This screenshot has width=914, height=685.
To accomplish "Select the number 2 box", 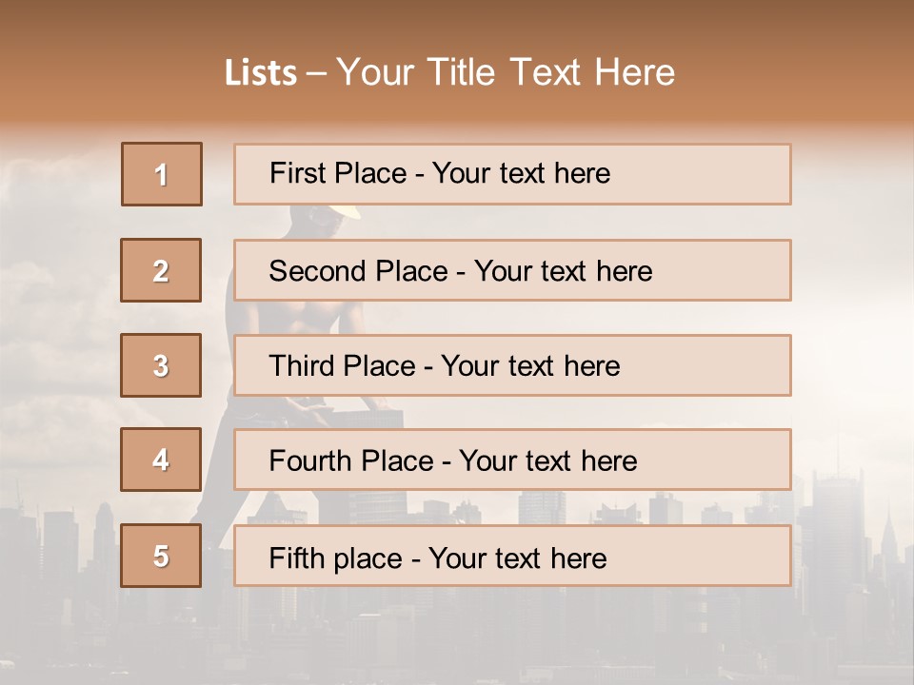I will (161, 270).
